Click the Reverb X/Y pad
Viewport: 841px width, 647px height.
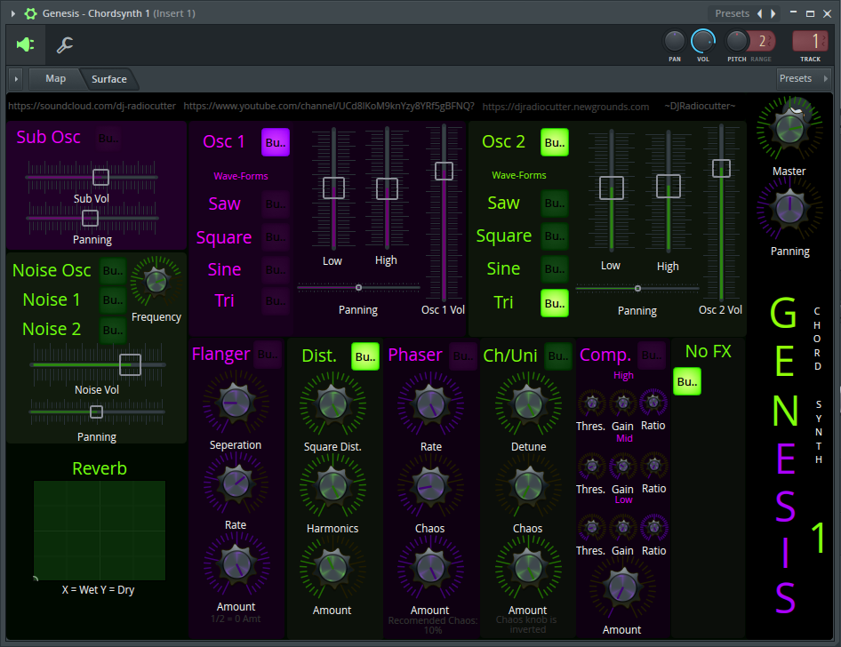click(x=100, y=531)
